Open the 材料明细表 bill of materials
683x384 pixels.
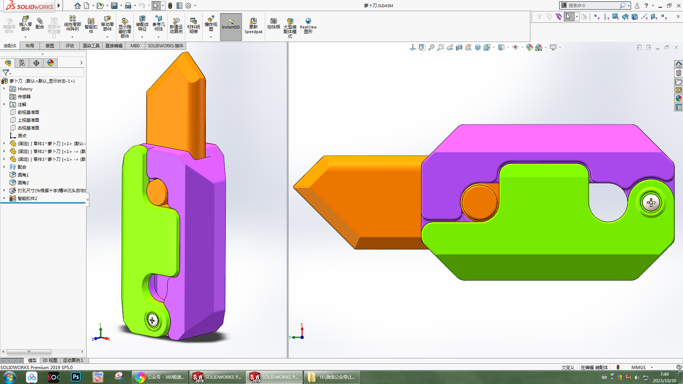[x=193, y=26]
